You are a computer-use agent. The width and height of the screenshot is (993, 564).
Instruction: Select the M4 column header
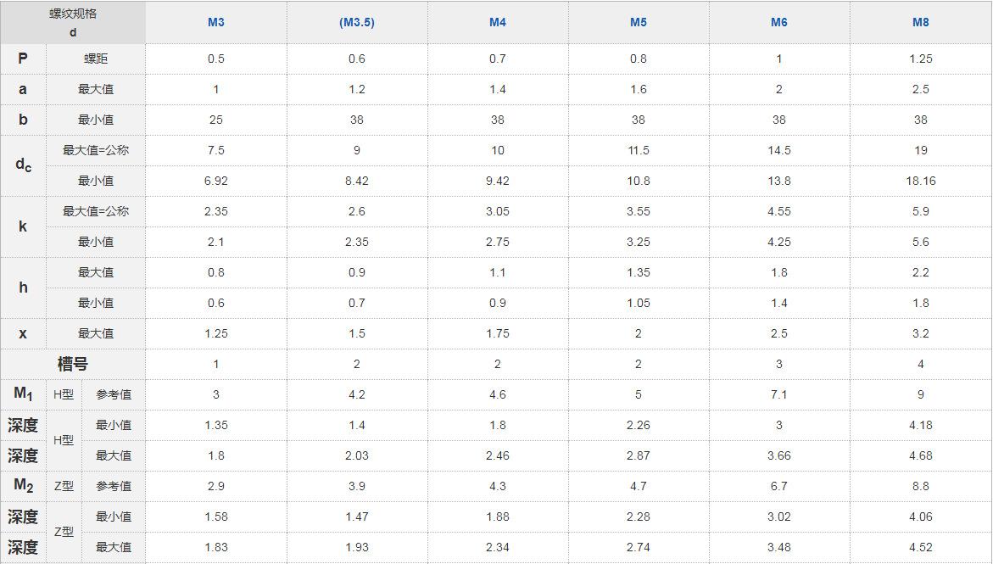(x=498, y=22)
